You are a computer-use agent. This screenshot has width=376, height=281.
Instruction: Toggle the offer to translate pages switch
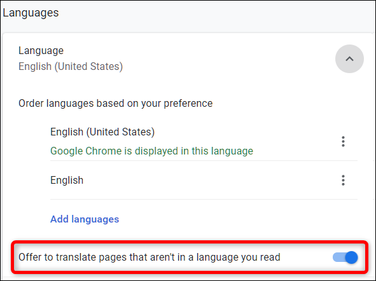[345, 257]
